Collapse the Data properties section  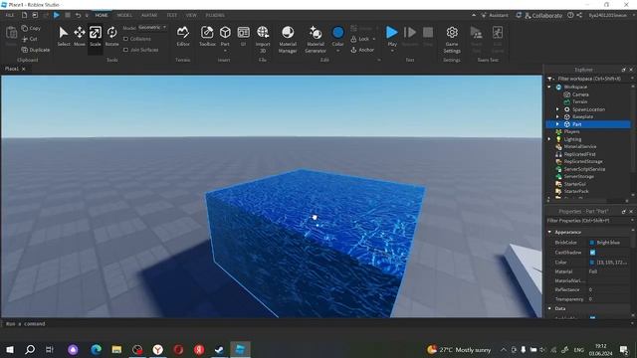point(549,308)
